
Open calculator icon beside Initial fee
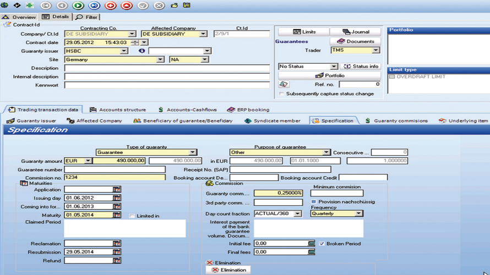tap(312, 244)
